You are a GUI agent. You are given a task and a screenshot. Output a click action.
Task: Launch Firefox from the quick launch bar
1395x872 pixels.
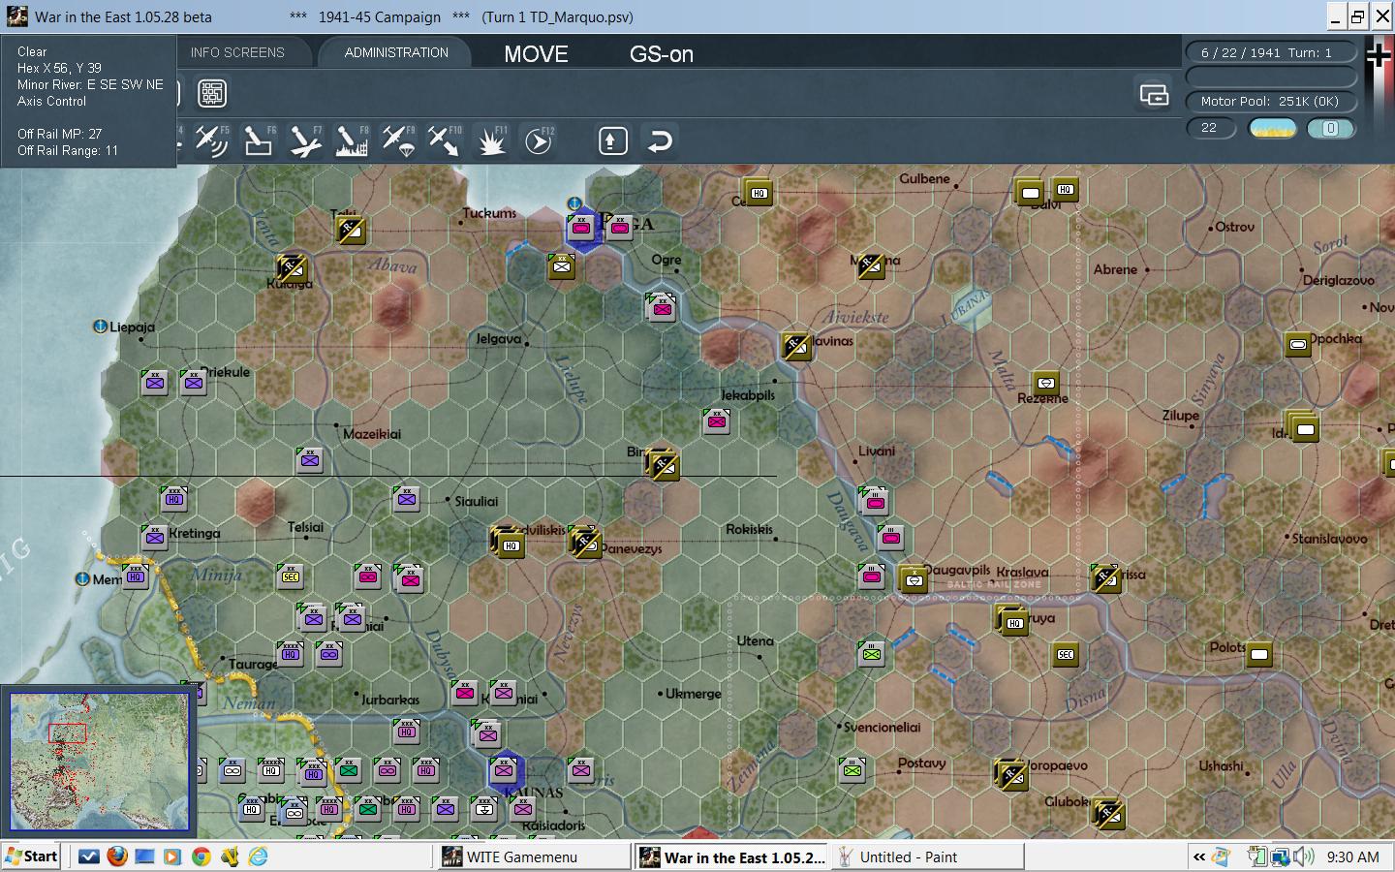117,856
